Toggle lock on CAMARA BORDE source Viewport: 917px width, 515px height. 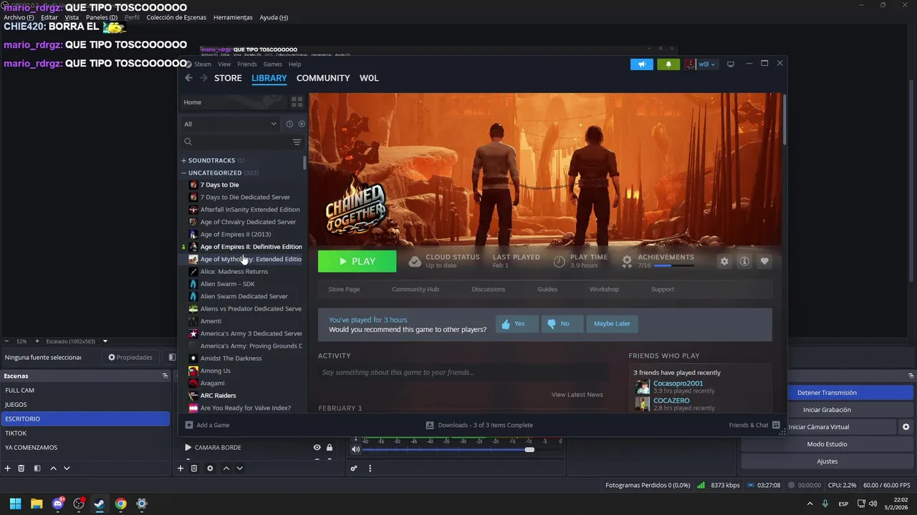[330, 448]
